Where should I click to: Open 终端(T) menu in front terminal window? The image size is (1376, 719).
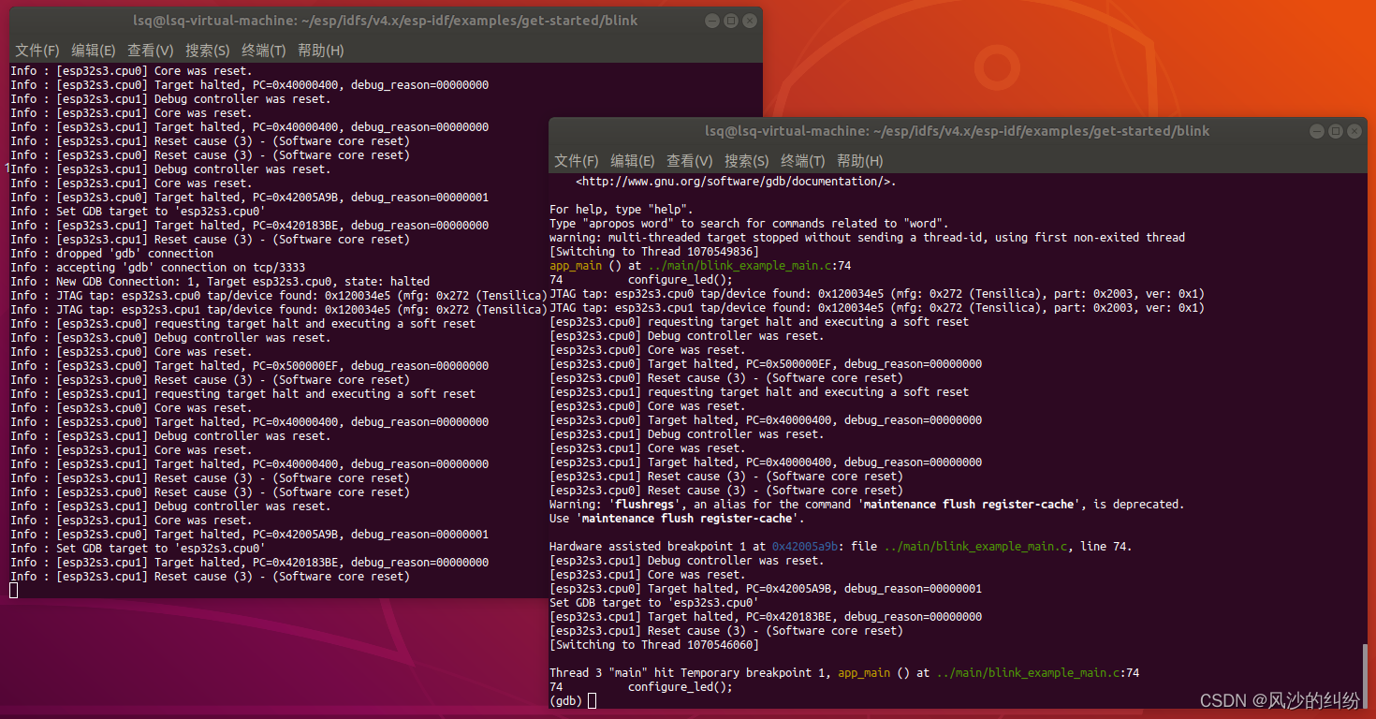pos(802,161)
